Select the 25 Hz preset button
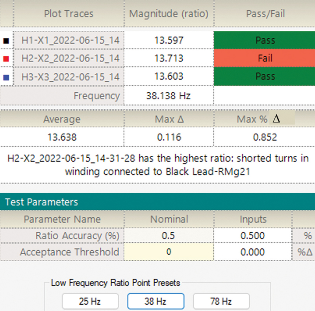This screenshot has width=315, height=311. pyautogui.click(x=90, y=301)
